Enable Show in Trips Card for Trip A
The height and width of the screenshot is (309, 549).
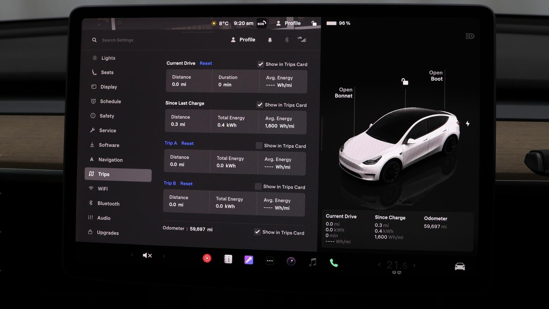258,145
